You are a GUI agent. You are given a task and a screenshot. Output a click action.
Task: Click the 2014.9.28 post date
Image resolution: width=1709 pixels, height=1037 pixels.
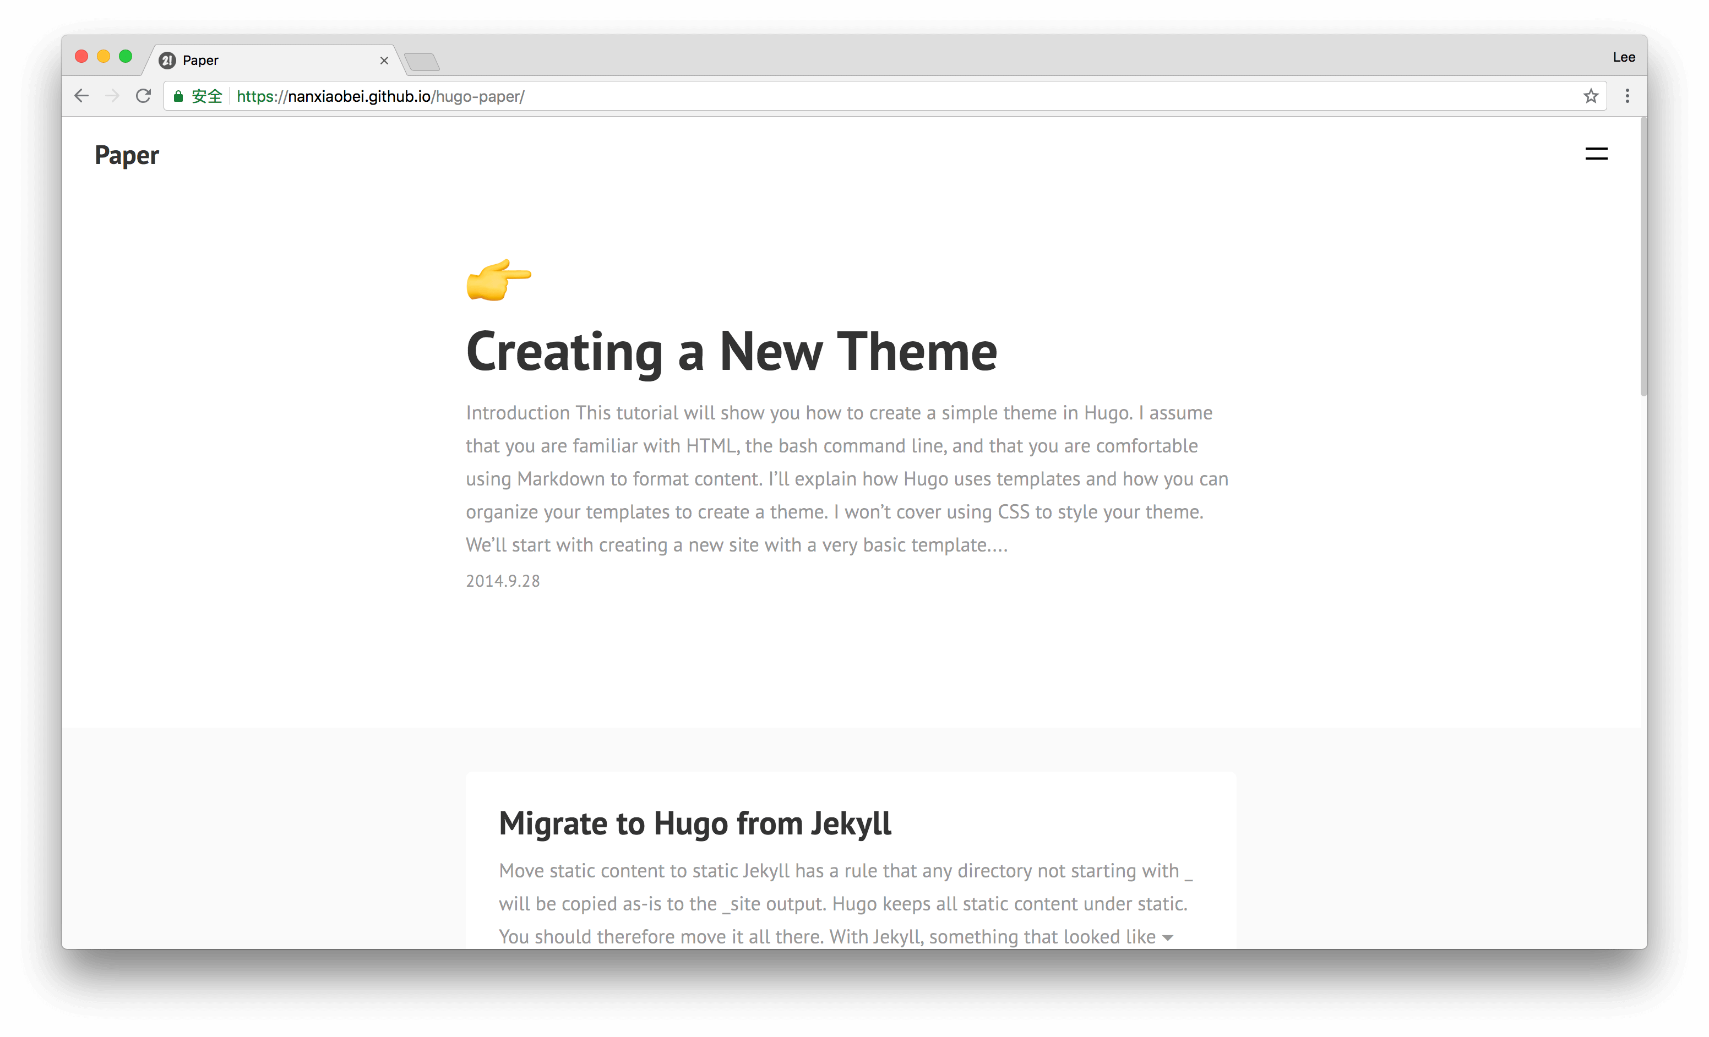[x=503, y=582]
